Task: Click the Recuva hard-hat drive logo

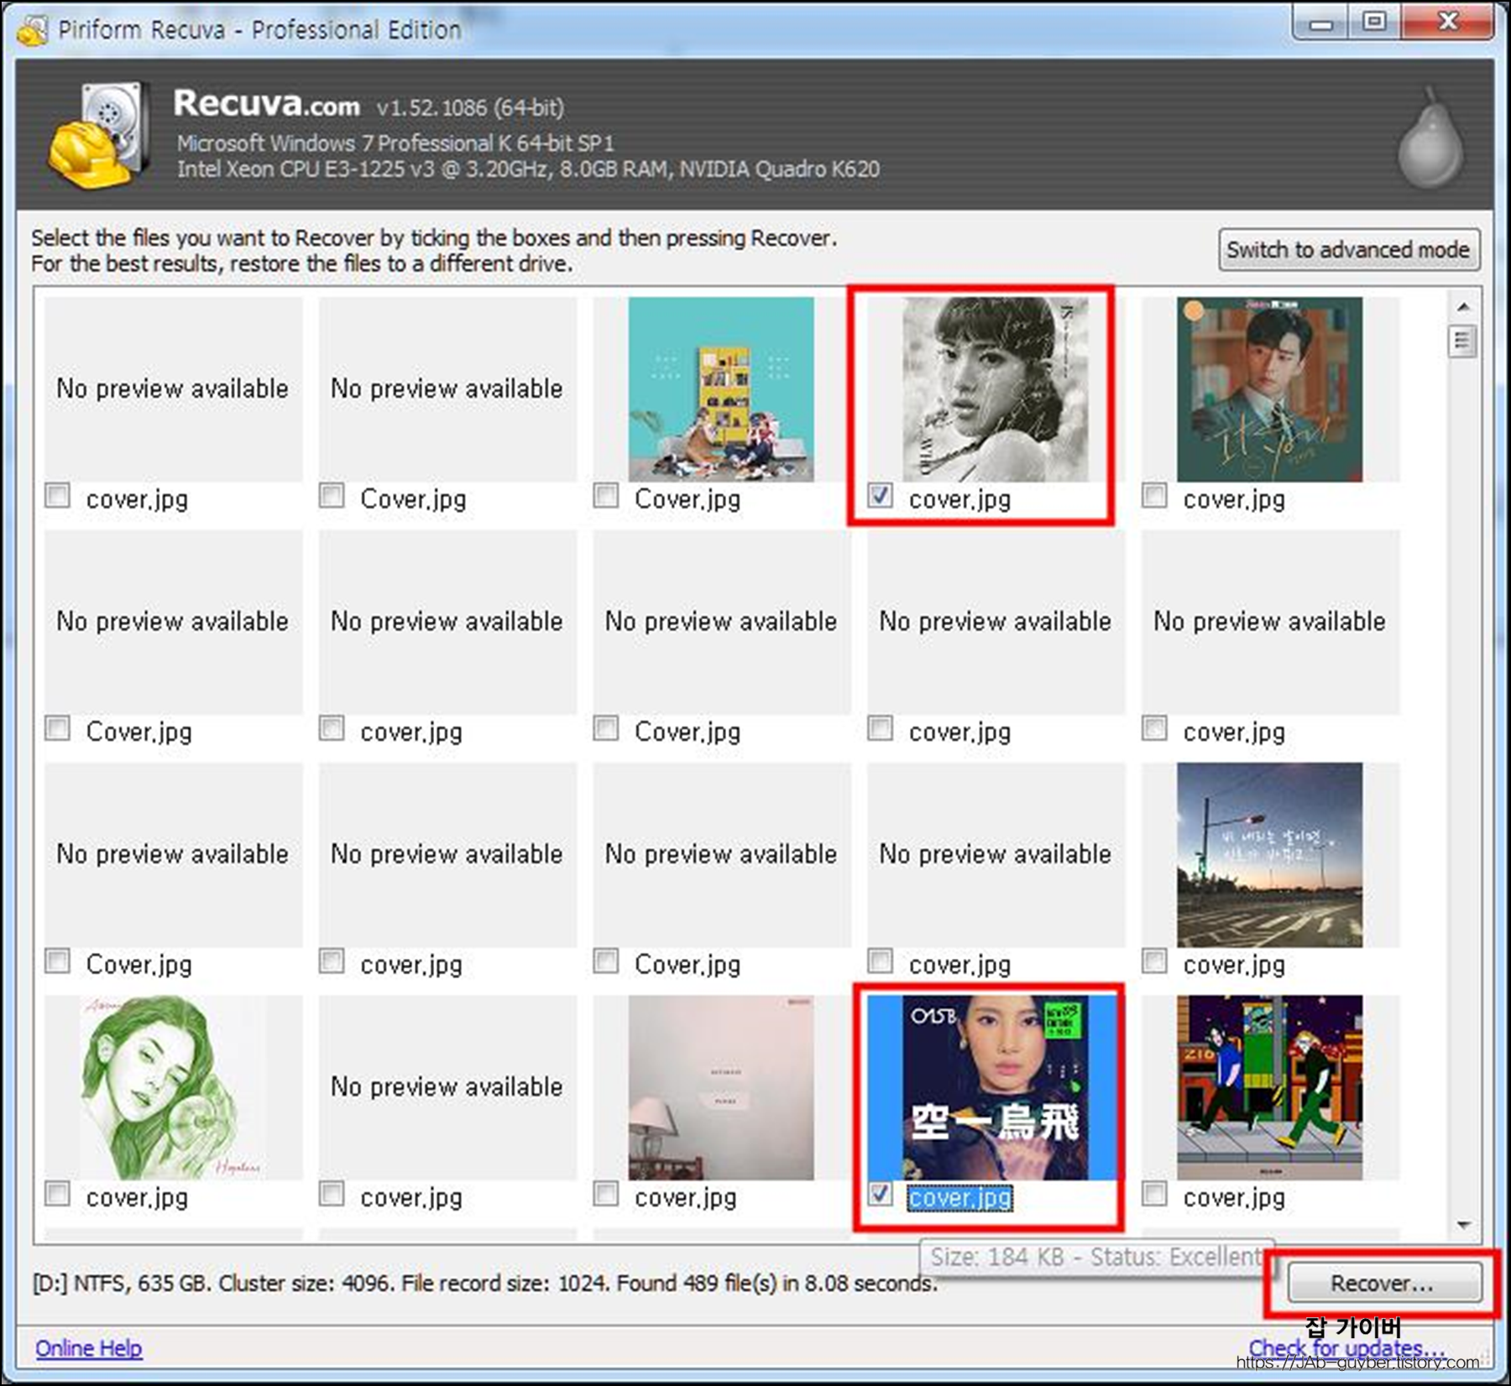Action: (99, 134)
